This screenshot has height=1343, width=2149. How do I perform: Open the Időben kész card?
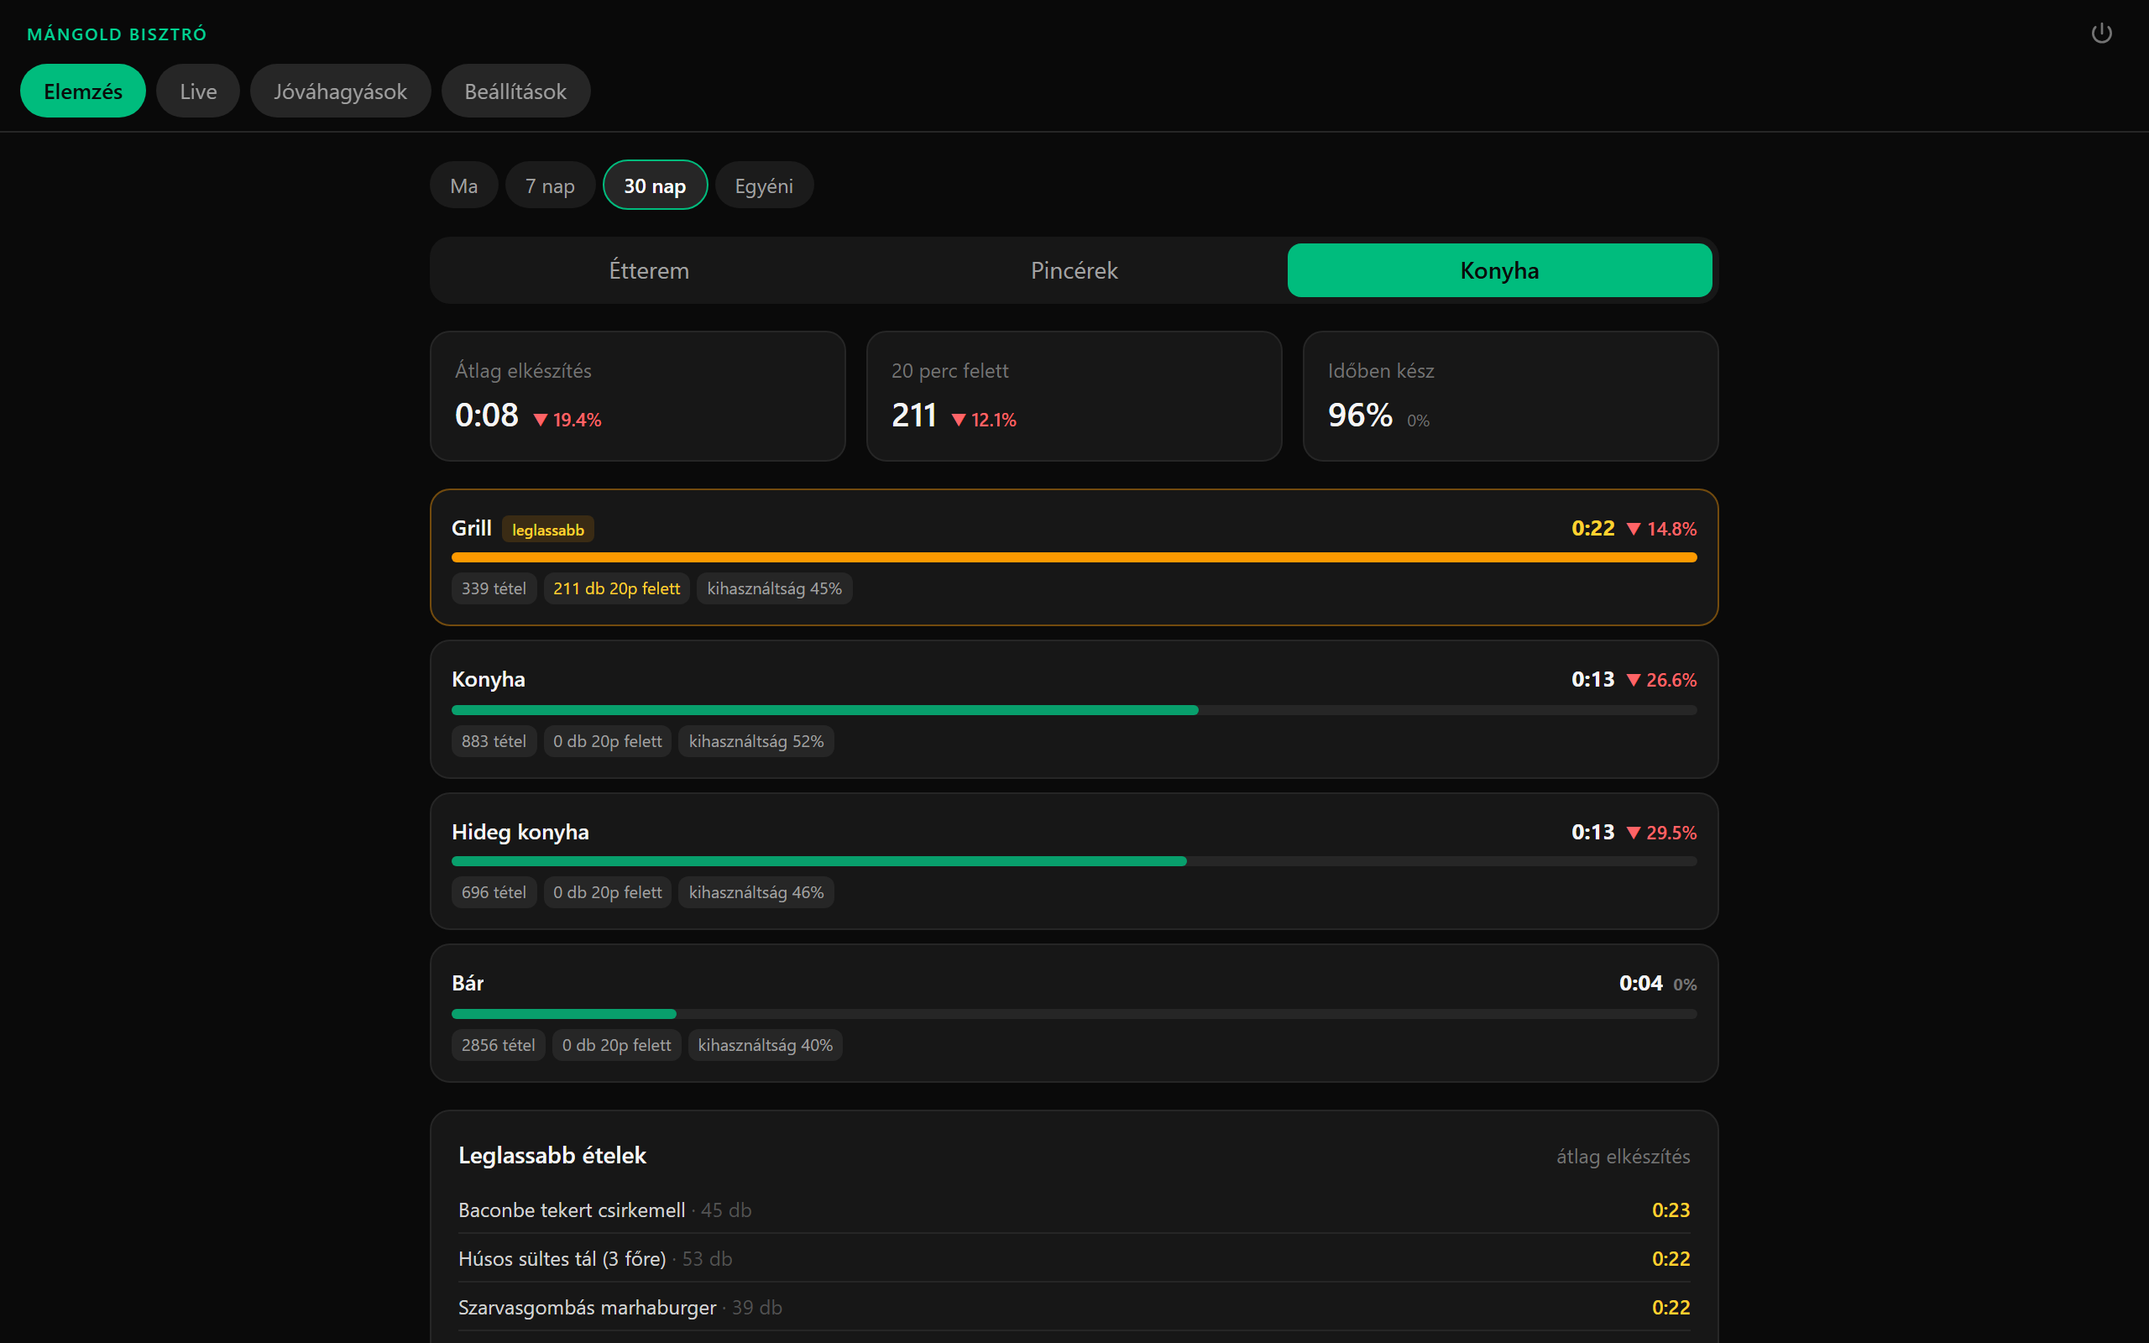click(1510, 396)
